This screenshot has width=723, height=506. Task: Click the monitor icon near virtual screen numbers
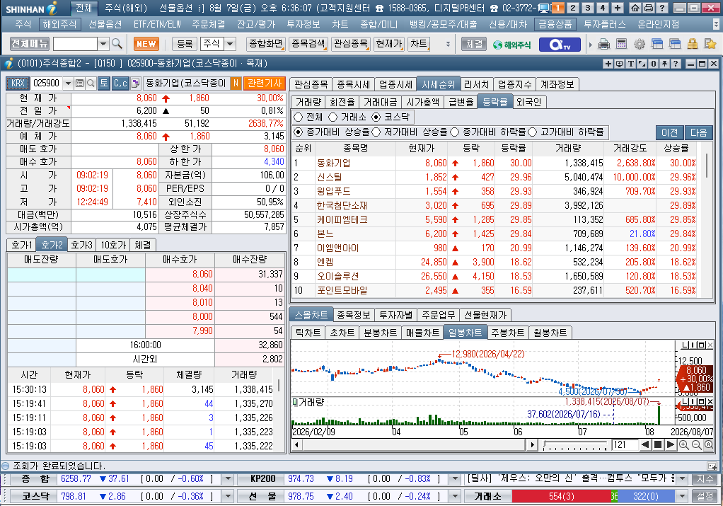coord(545,8)
